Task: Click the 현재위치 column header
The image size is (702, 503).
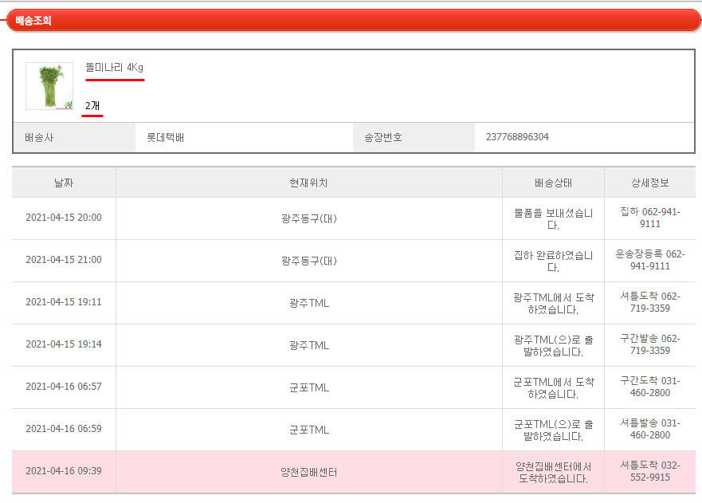Action: coord(309,183)
